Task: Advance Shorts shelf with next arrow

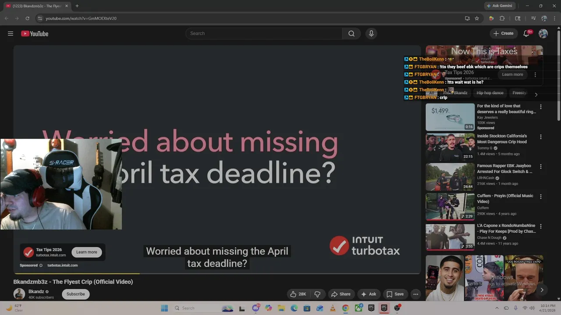Action: coord(542,290)
